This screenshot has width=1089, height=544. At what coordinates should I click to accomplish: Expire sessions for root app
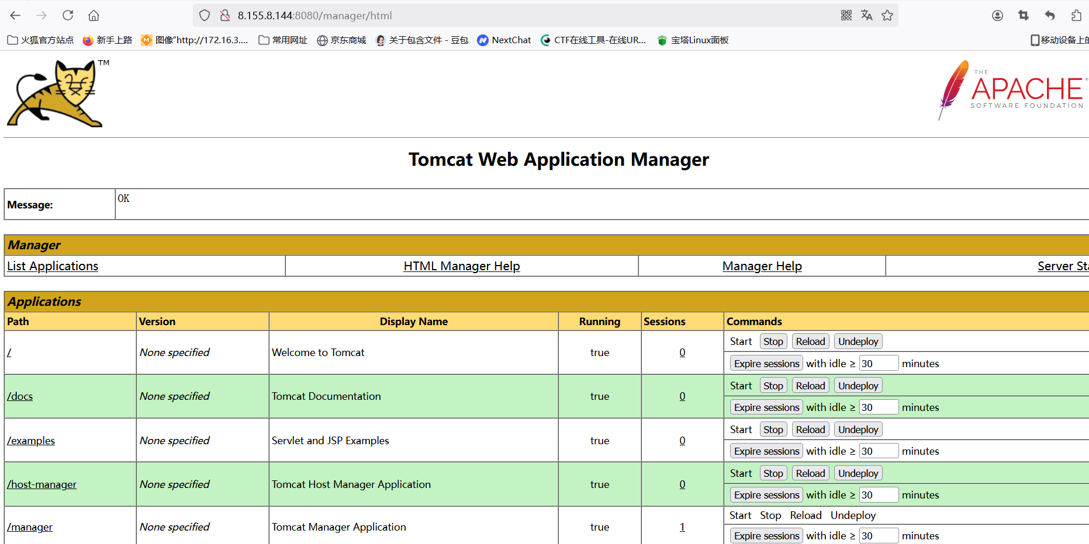[x=766, y=364]
